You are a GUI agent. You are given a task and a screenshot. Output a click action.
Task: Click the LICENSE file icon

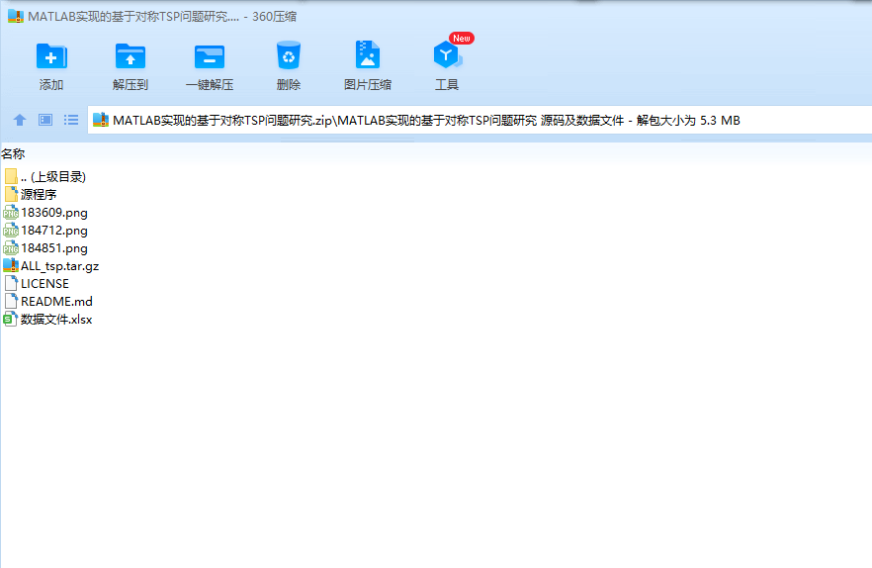pyautogui.click(x=11, y=283)
